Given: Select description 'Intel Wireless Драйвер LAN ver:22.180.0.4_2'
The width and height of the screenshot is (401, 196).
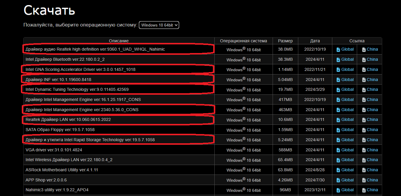Looking at the screenshot, I should tap(69, 160).
